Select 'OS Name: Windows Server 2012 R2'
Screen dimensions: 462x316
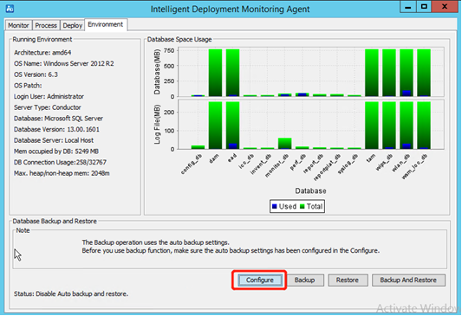[63, 63]
